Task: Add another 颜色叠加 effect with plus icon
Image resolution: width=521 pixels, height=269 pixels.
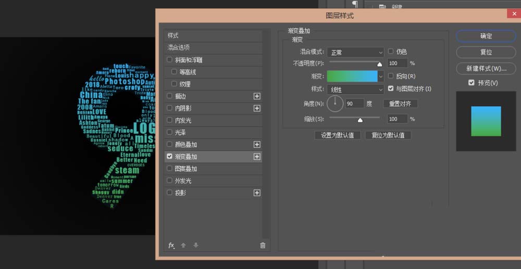Action: (257, 145)
